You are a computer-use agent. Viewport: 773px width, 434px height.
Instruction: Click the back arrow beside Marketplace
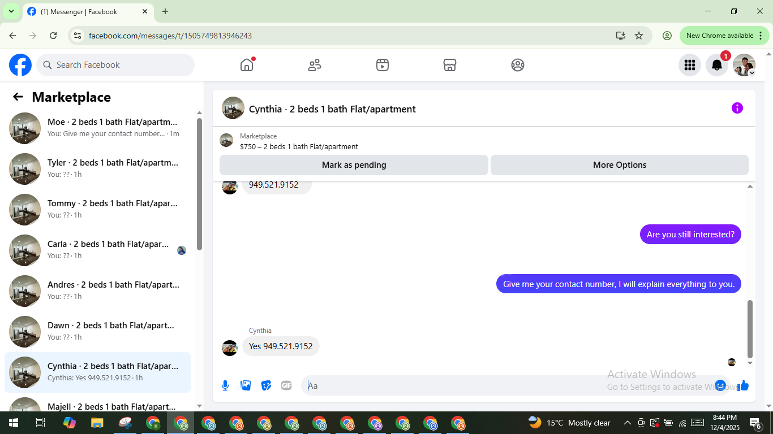[18, 97]
